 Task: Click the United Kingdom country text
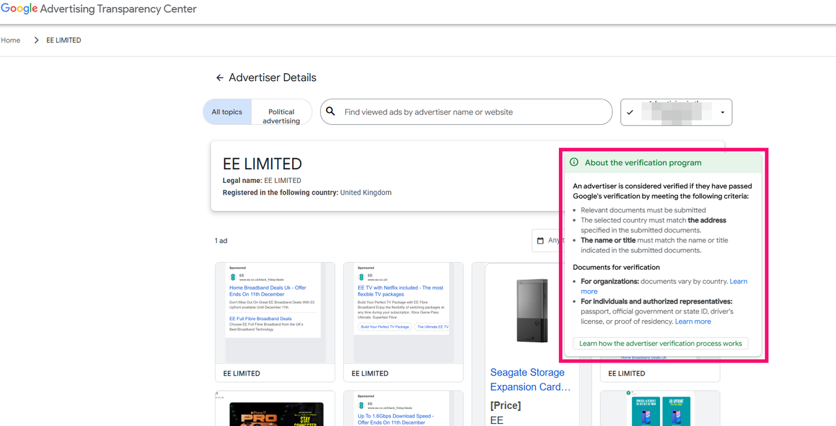366,193
